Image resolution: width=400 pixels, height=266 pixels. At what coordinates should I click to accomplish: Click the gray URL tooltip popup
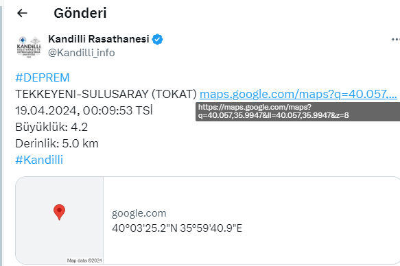[298, 112]
